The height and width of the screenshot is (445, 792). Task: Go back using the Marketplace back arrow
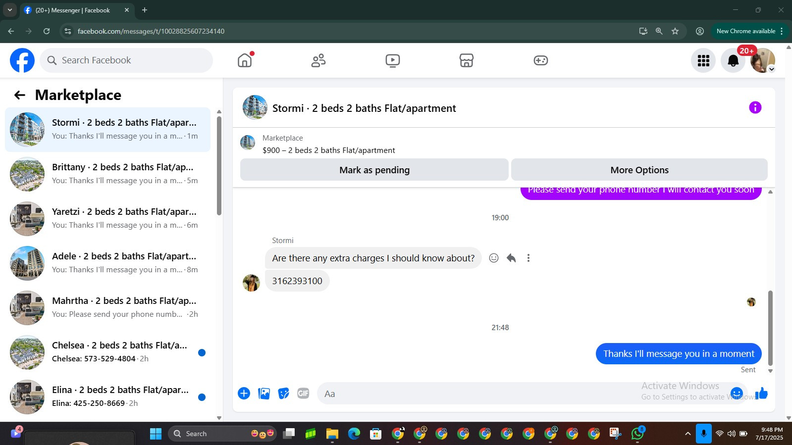point(20,95)
